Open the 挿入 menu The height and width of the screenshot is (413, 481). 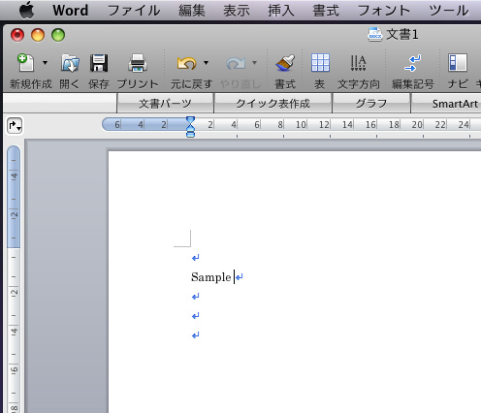tap(281, 11)
